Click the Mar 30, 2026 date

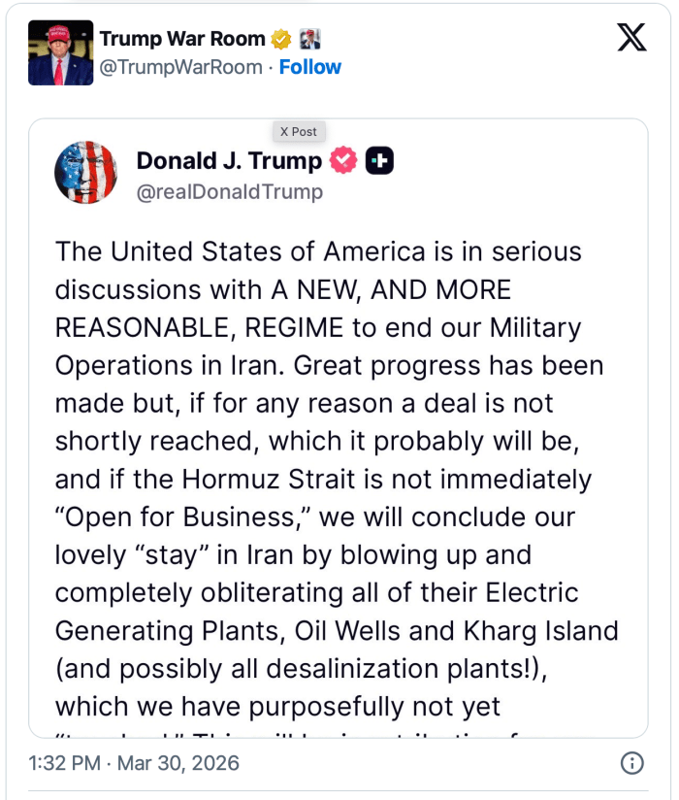point(178,762)
